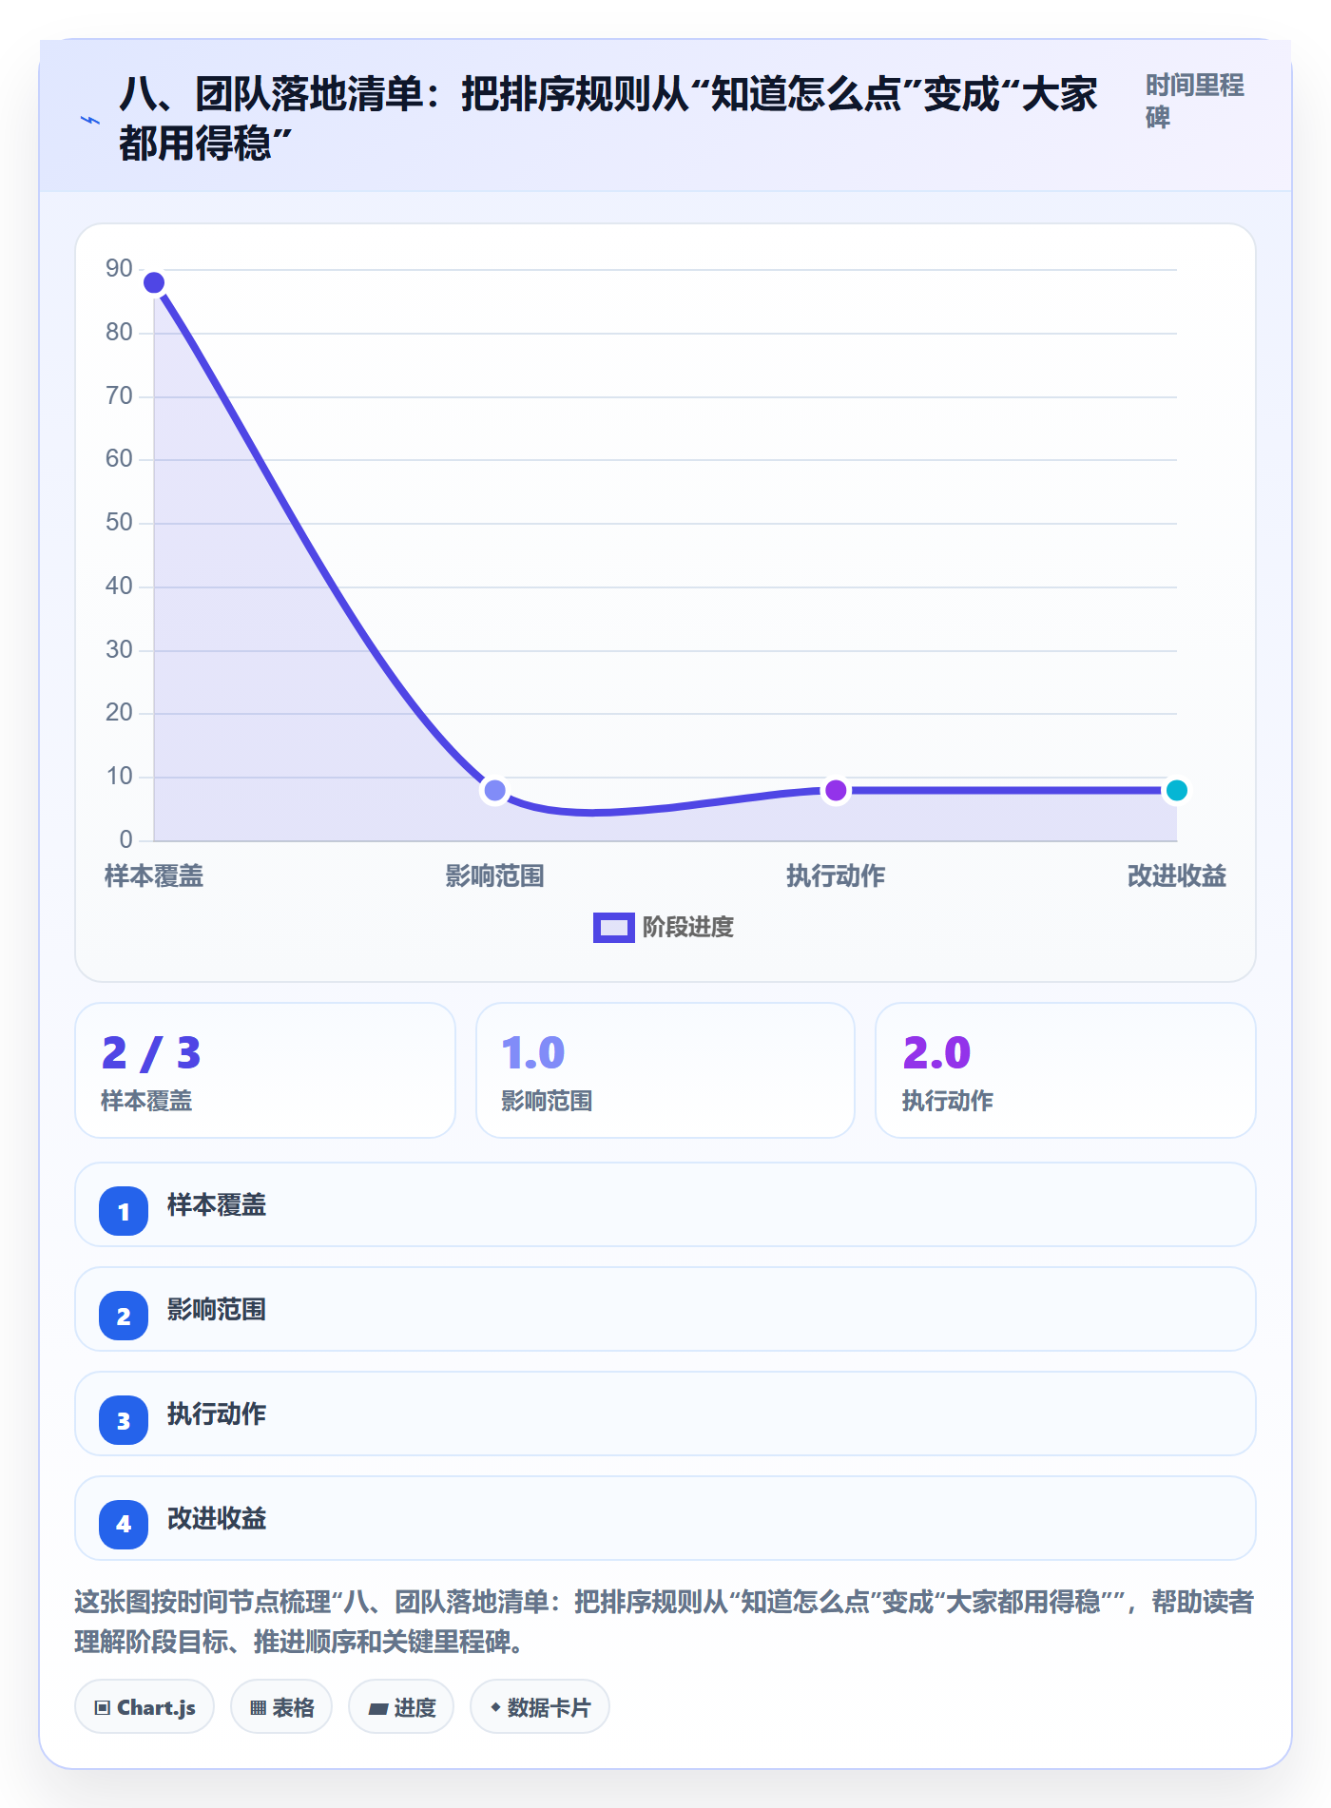The height and width of the screenshot is (1808, 1331).
Task: Click the 0 y-axis value
Action: tap(125, 840)
